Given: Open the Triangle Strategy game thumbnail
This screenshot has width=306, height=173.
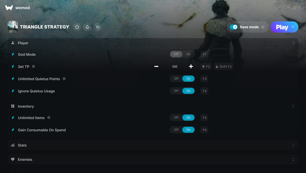Looking at the screenshot, I should 13,27.
